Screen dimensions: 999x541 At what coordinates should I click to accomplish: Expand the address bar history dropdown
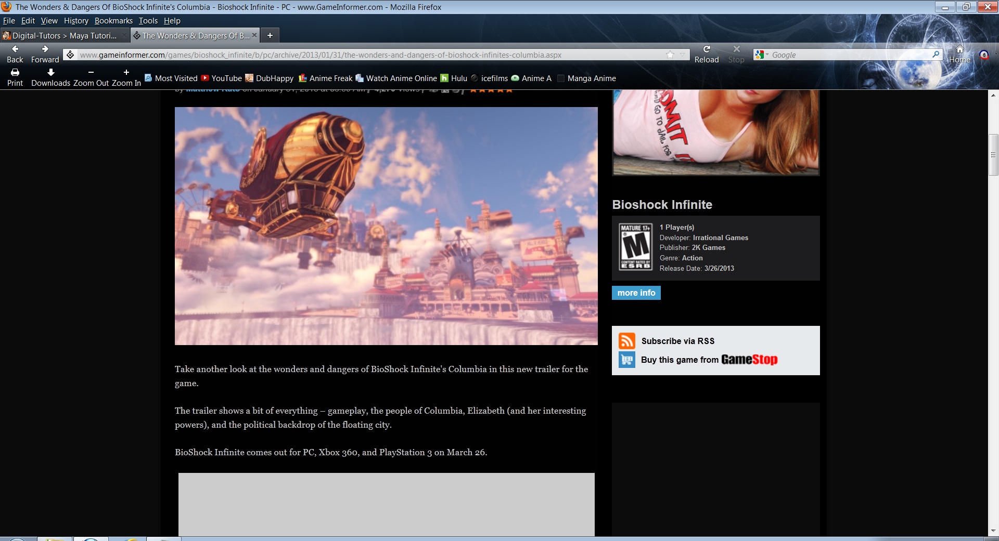[682, 55]
